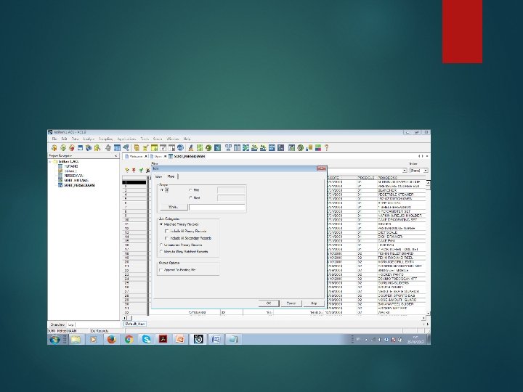The width and height of the screenshot is (523, 392).
Task: Open the Overview tab in navigator
Action: 57,324
